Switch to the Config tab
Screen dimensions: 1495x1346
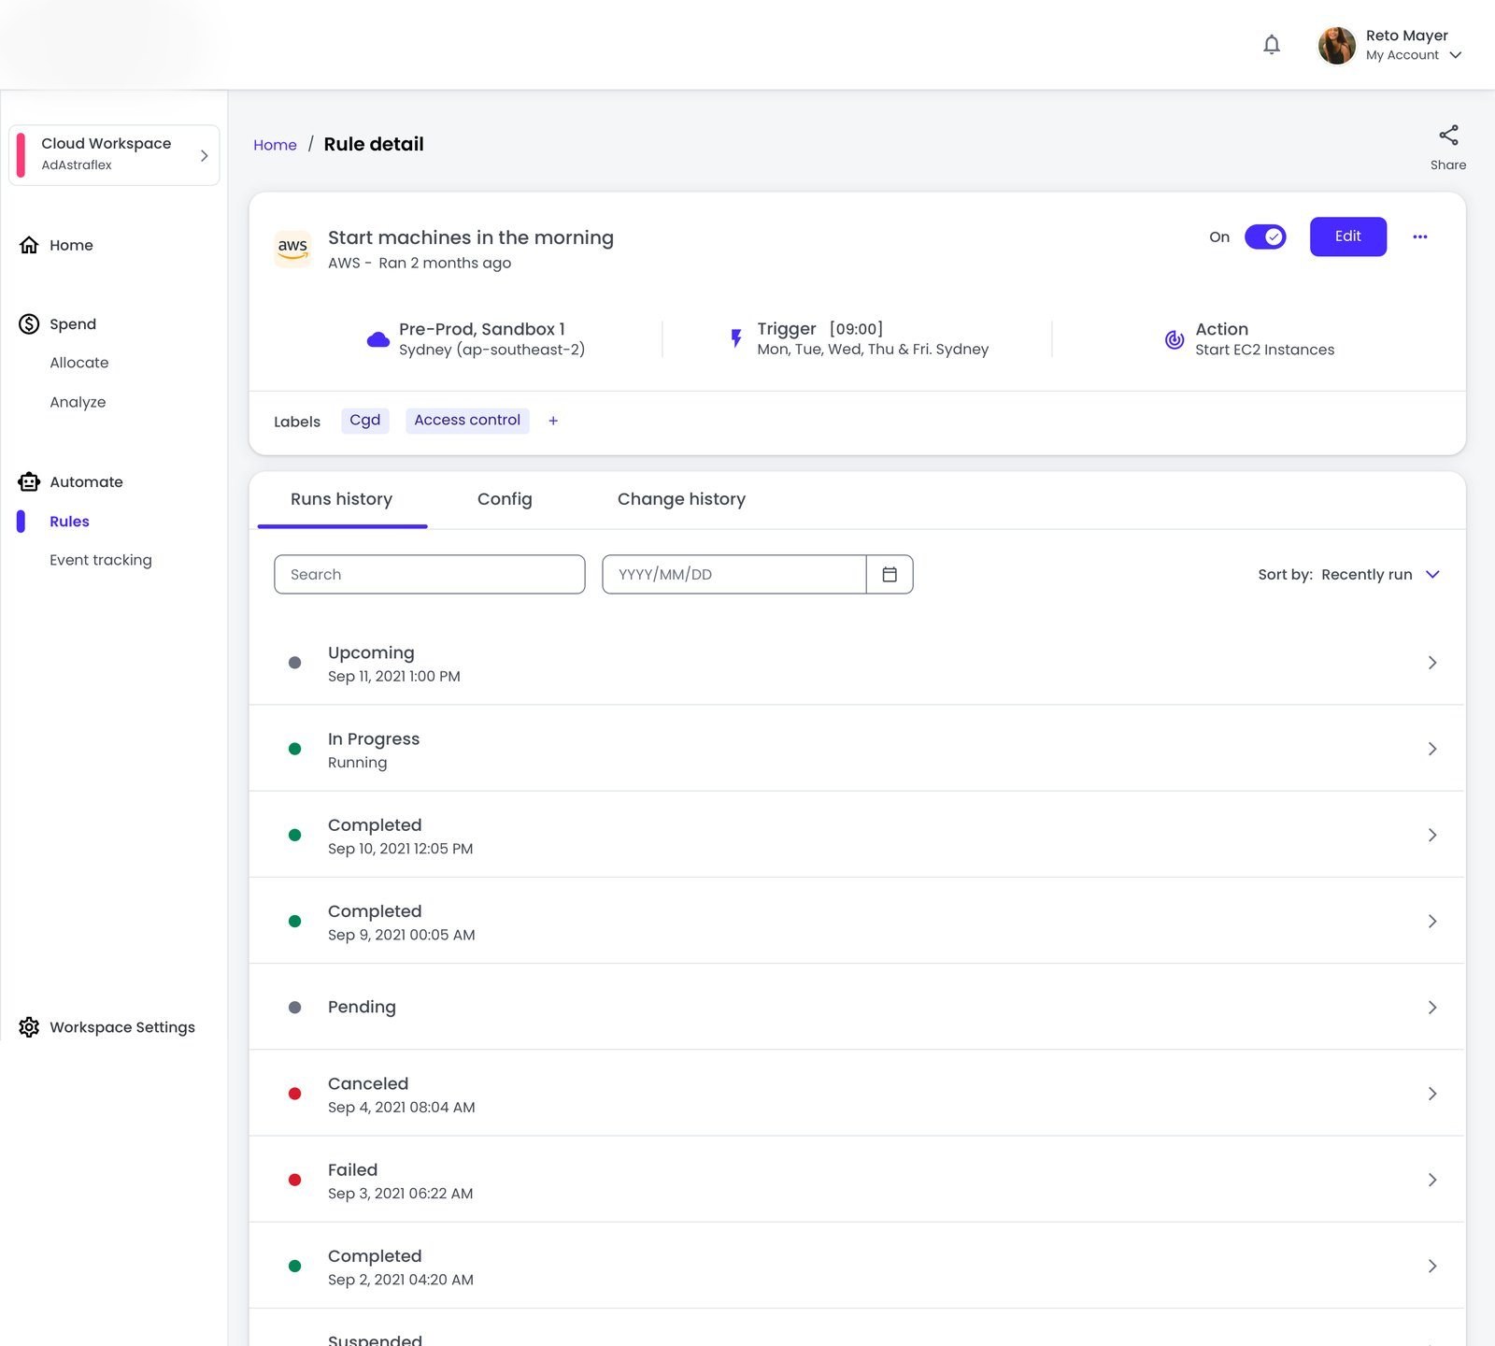tap(505, 499)
